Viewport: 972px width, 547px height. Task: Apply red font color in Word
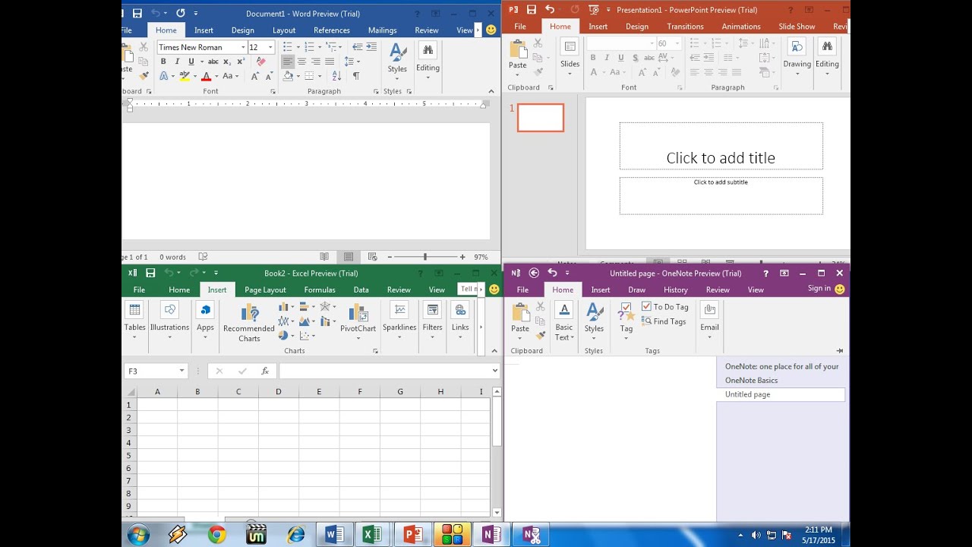[206, 76]
